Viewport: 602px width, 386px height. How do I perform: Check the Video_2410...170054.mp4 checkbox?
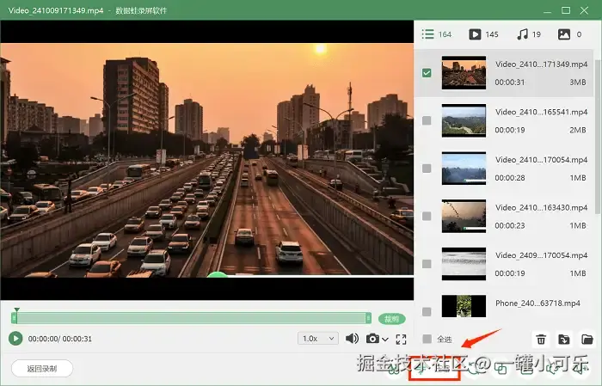(427, 168)
